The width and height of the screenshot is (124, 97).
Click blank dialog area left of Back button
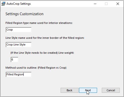(x=32, y=90)
